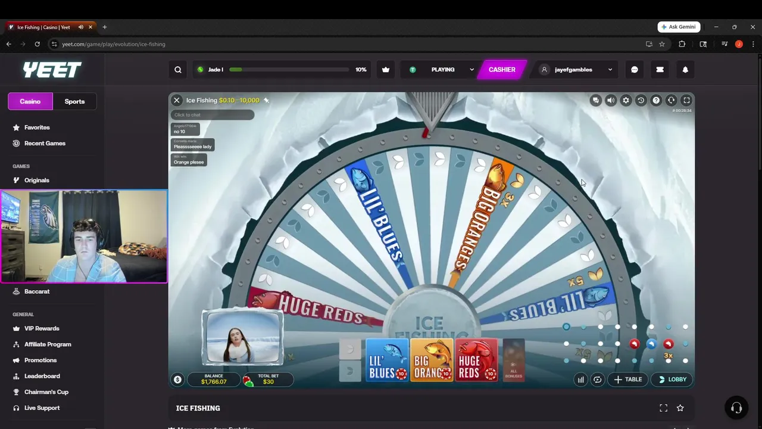The width and height of the screenshot is (762, 429).
Task: Click Ask Gemini button
Action: point(679,27)
